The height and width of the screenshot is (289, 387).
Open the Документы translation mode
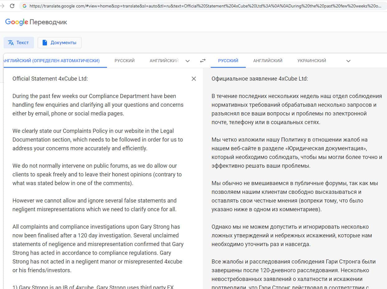coord(59,43)
